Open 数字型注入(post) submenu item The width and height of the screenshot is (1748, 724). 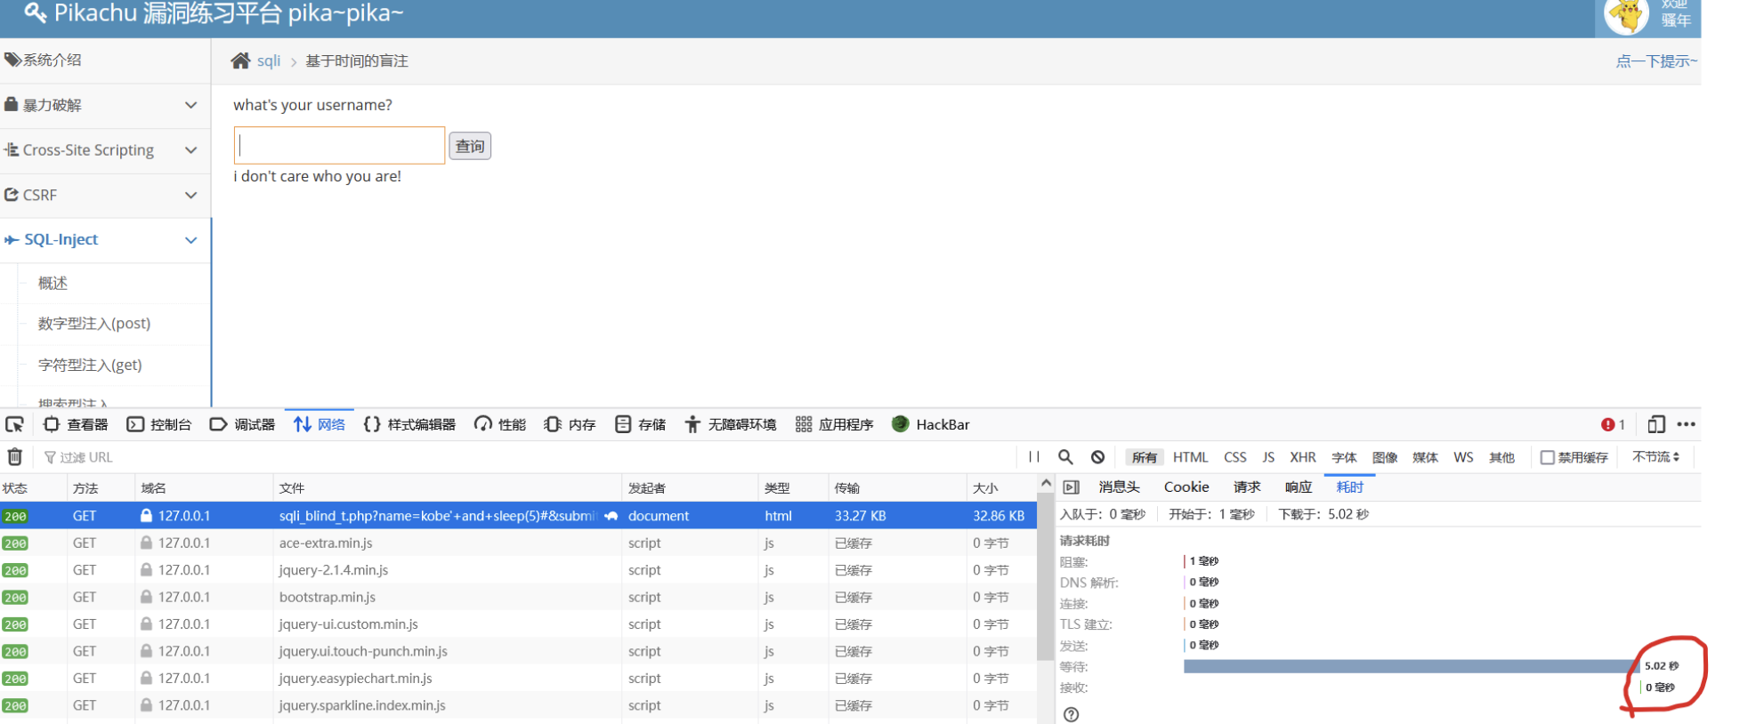pos(94,324)
